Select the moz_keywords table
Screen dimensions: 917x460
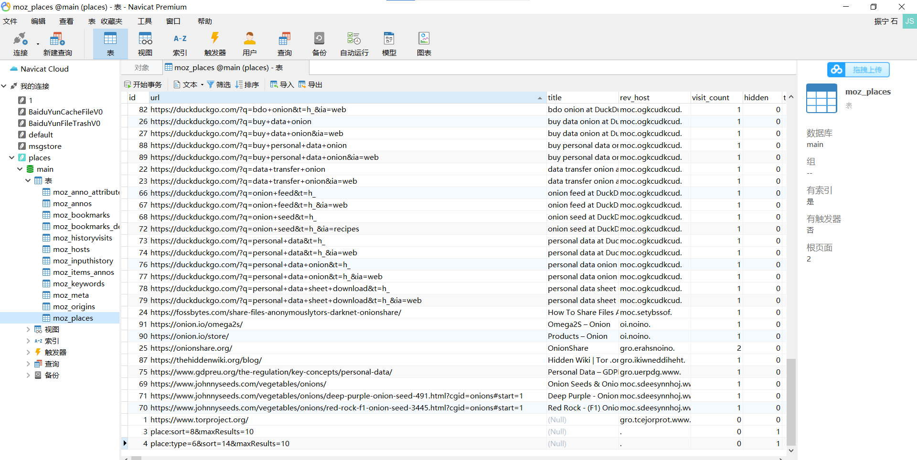[x=78, y=283]
